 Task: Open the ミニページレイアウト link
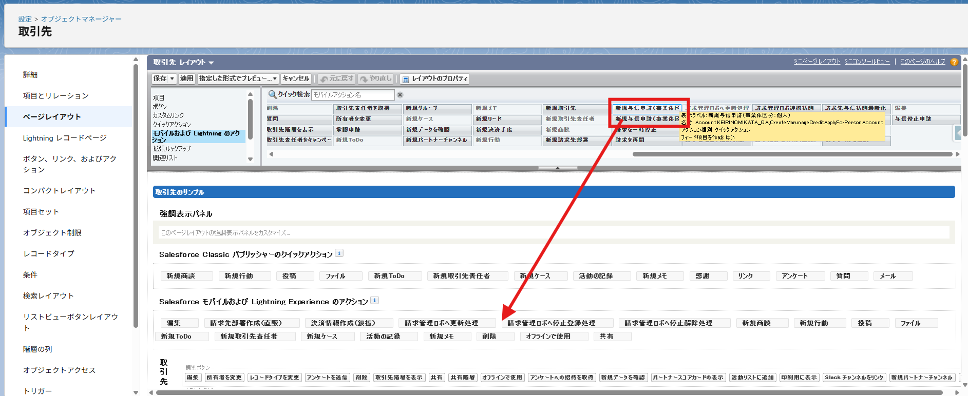pos(817,62)
